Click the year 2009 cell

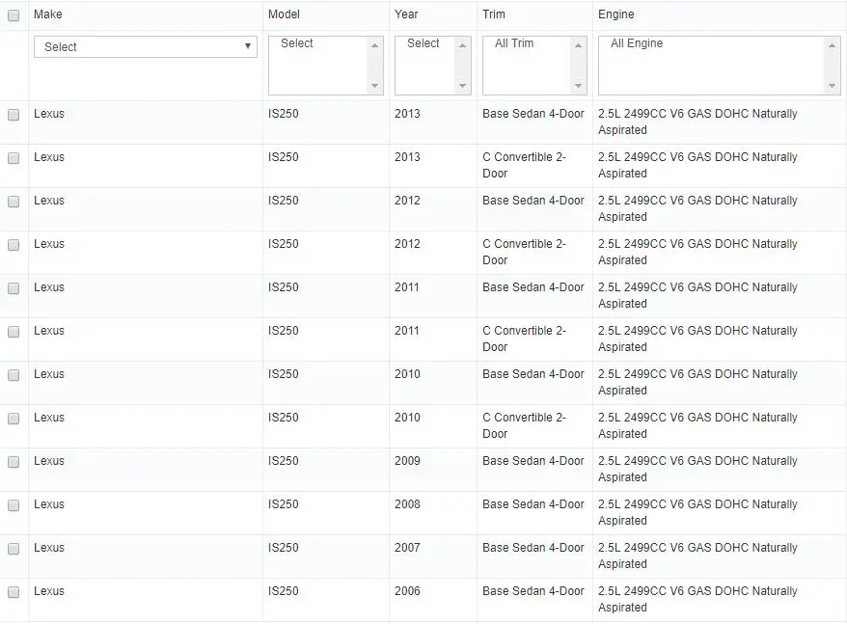tap(407, 461)
